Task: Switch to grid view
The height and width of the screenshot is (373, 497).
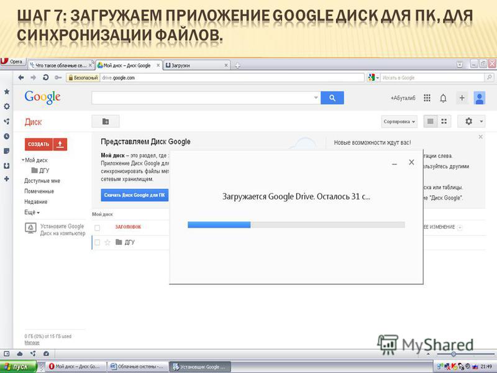Action: point(444,121)
